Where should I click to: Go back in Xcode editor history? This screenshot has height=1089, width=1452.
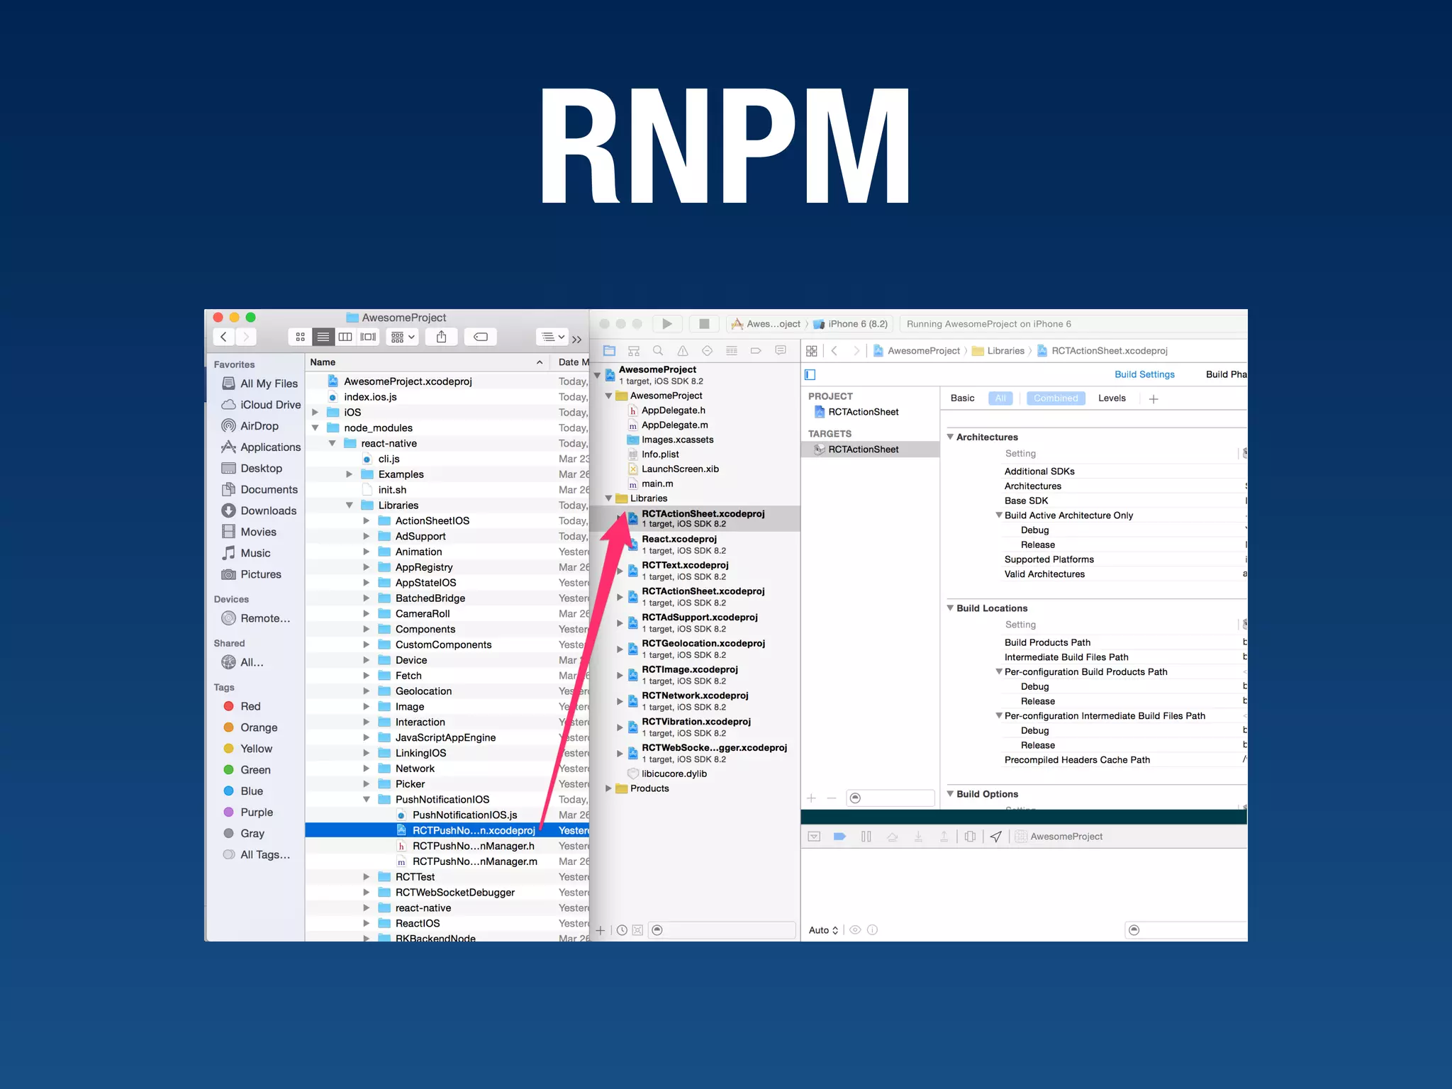click(x=834, y=351)
